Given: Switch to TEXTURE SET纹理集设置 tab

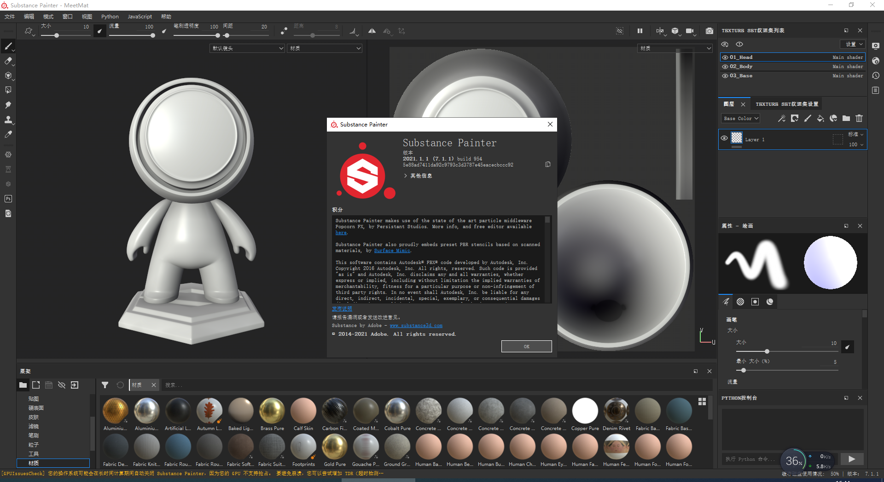Looking at the screenshot, I should tap(787, 104).
